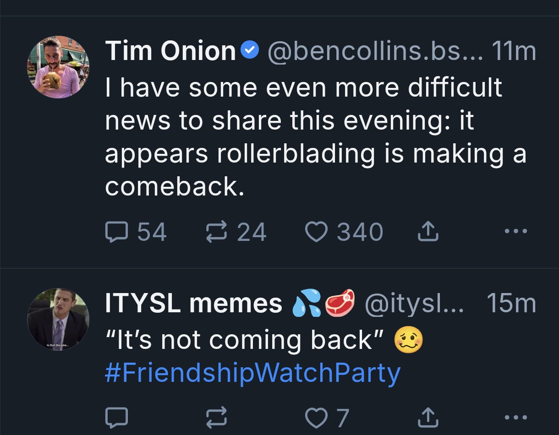Open the @itysl handle link
Screen dimensions: 559x435
pos(414,303)
